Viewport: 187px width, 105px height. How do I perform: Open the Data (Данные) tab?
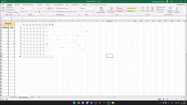tap(48, 5)
